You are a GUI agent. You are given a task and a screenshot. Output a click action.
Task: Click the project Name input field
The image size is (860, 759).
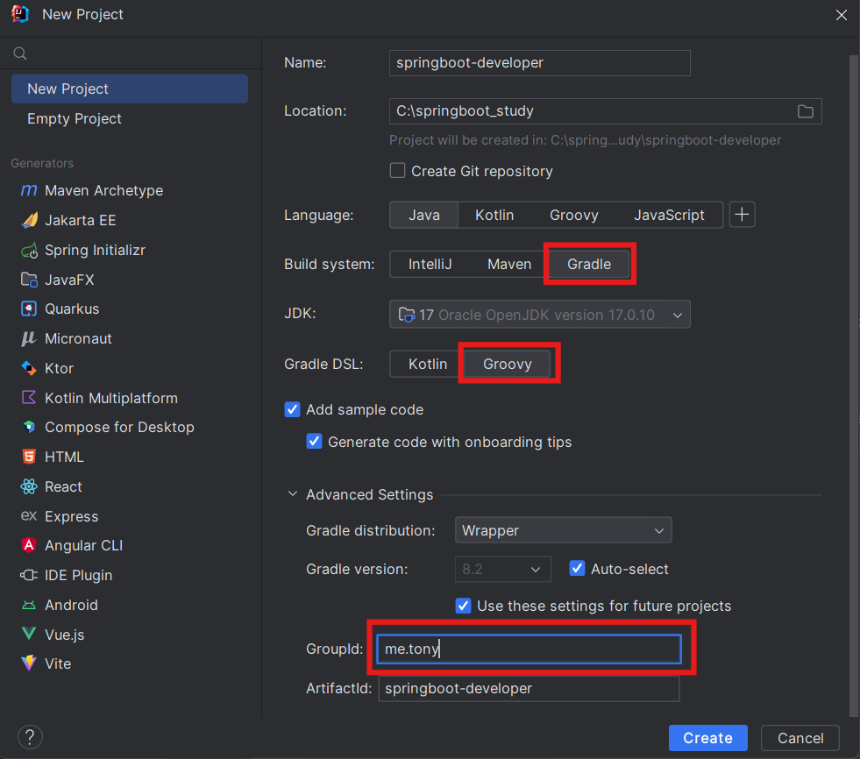[540, 63]
